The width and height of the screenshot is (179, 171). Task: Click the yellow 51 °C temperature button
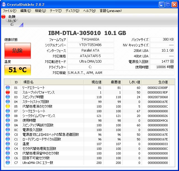coord(18,70)
